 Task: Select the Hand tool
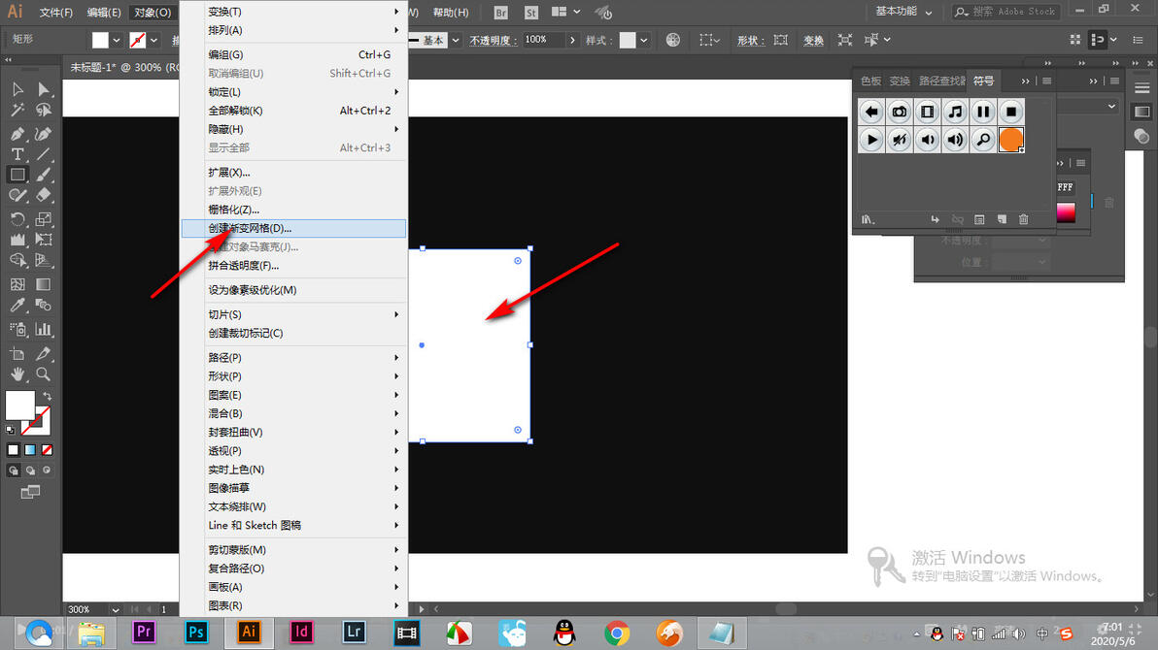pos(17,374)
